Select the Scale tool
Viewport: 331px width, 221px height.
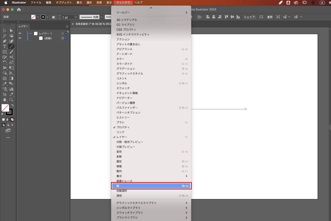click(x=11, y=62)
